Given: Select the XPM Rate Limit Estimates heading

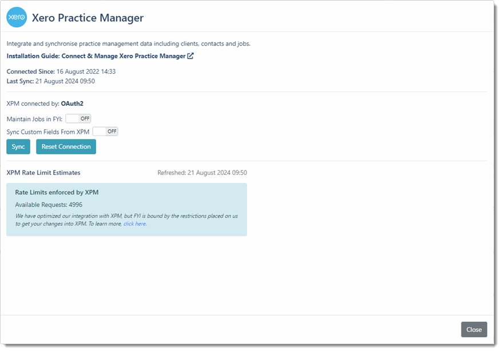Looking at the screenshot, I should coord(42,173).
